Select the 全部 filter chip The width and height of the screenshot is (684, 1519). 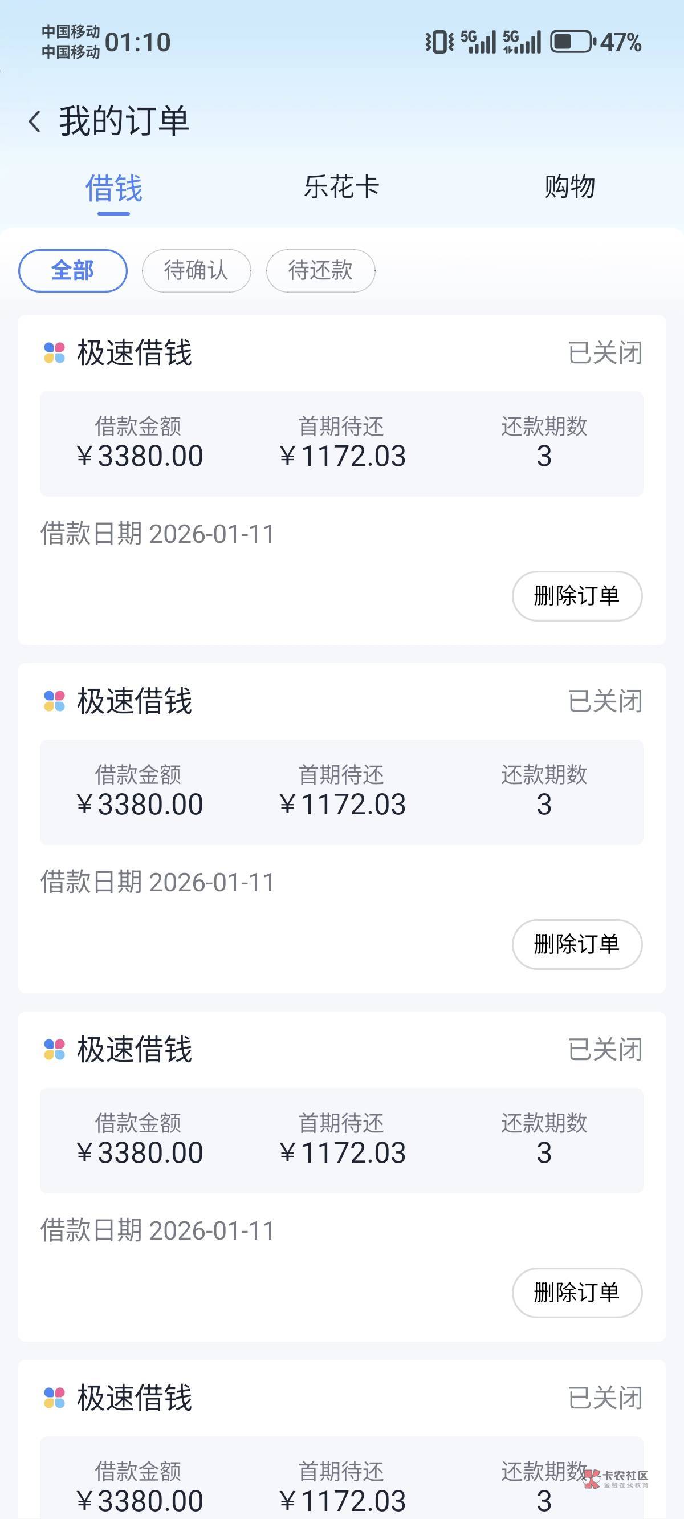click(72, 271)
